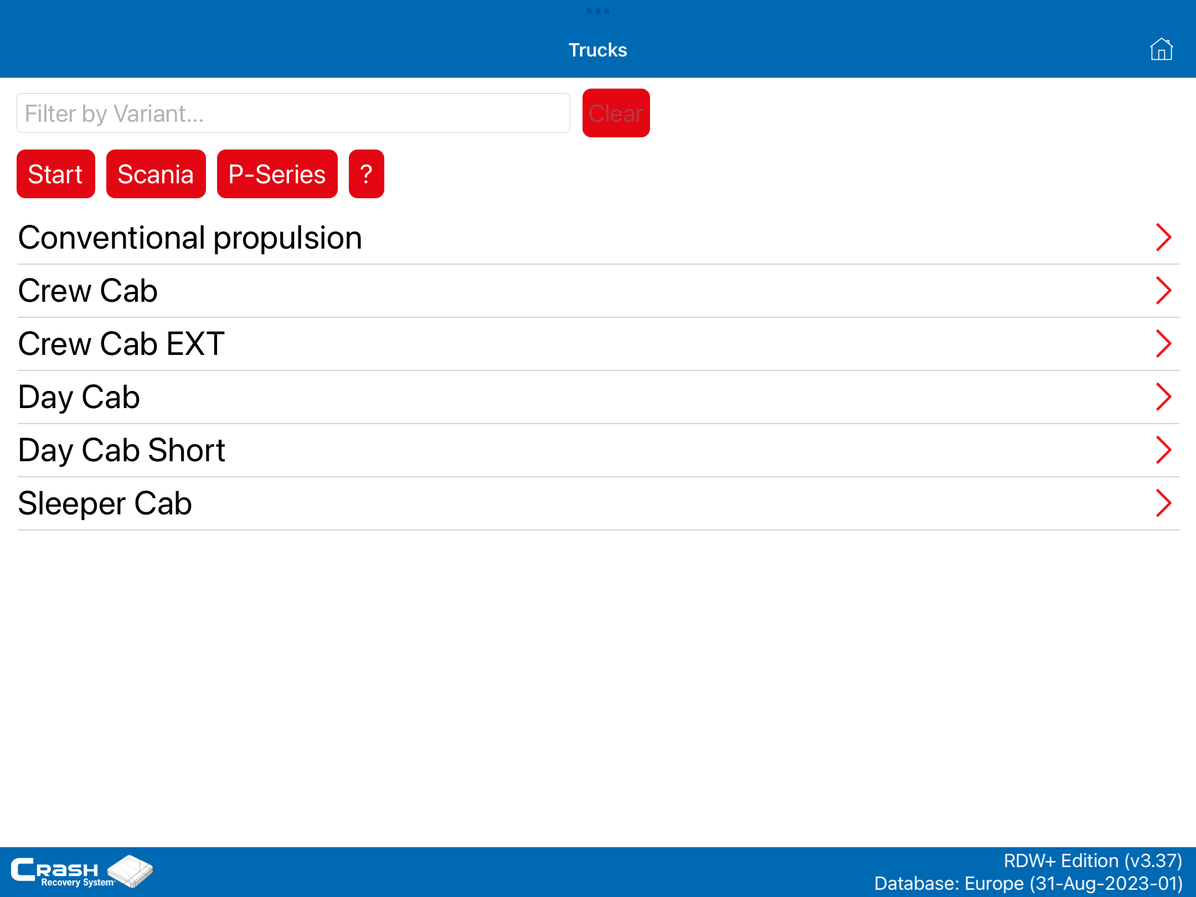The width and height of the screenshot is (1196, 897).
Task: Expand the Crew Cab arrow
Action: tap(1163, 291)
